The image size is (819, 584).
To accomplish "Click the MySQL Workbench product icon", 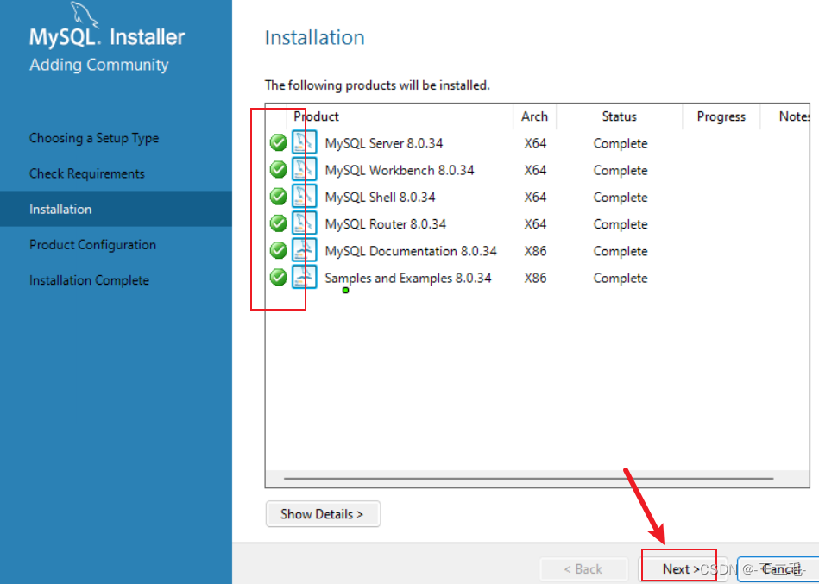I will point(305,170).
